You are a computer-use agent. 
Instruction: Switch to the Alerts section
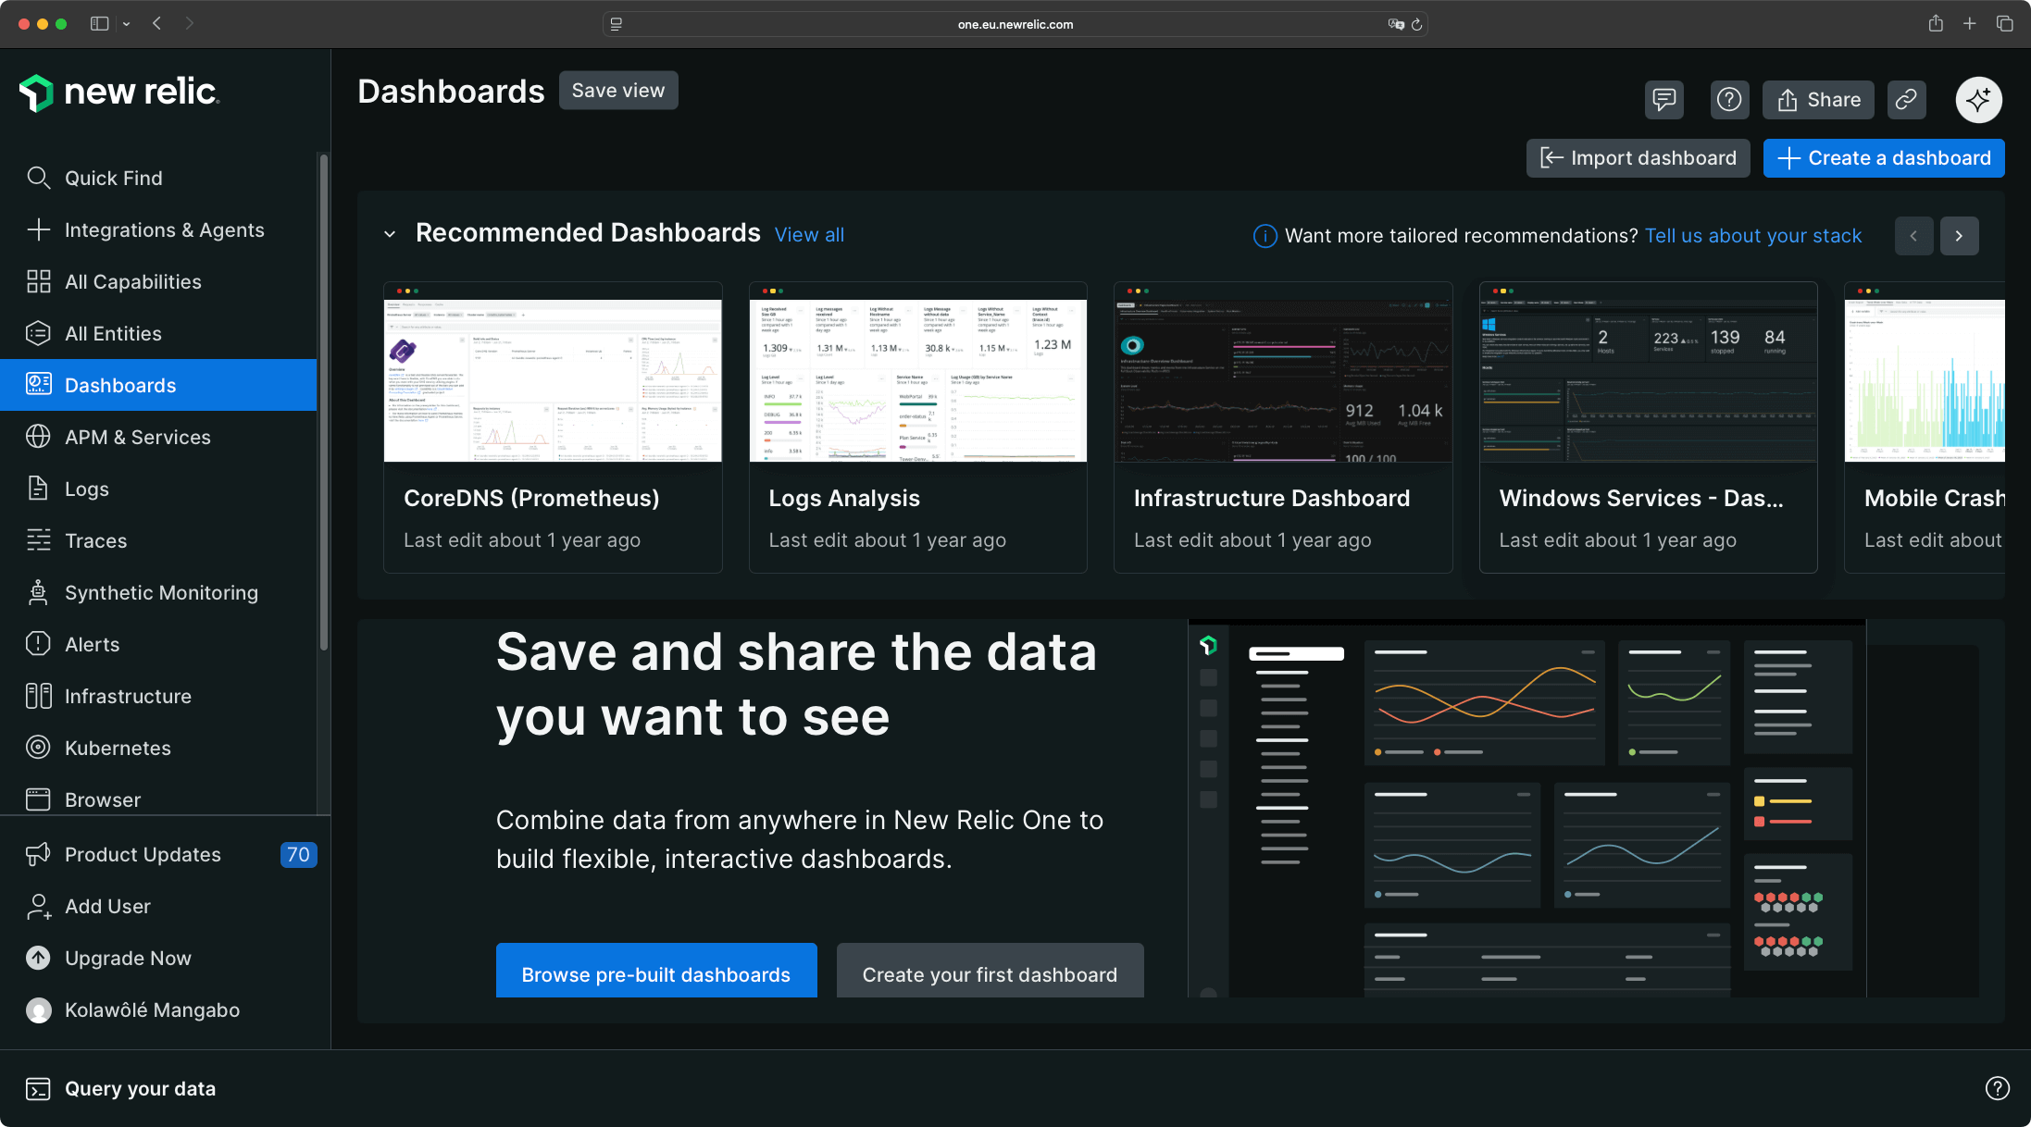(92, 644)
